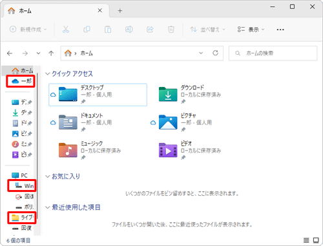
Task: Click the ホームの検索 search field
Action: pos(273,53)
